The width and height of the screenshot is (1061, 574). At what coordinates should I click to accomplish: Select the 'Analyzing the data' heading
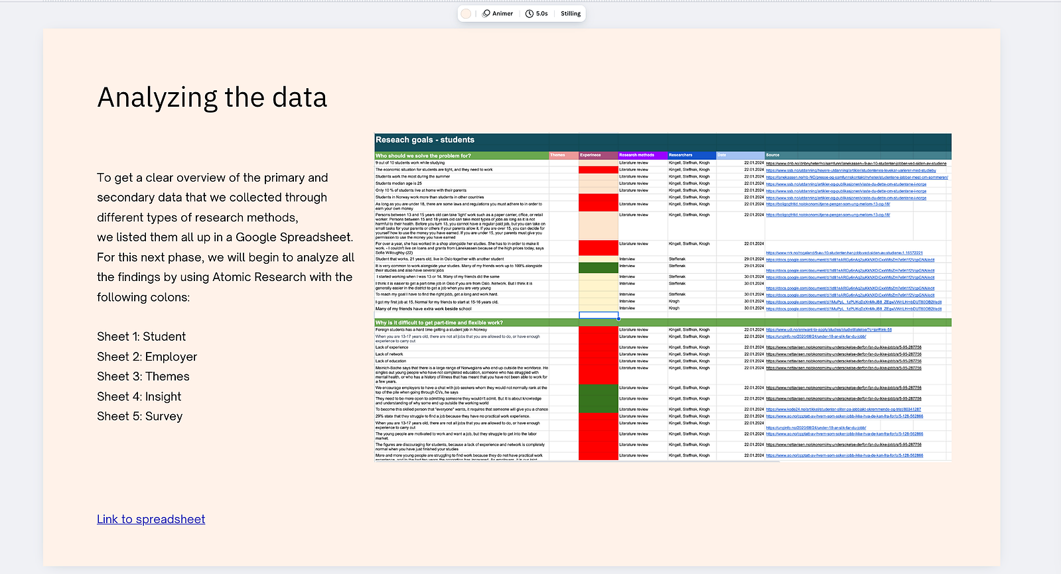click(212, 97)
